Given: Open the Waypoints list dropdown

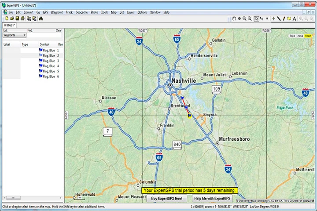Looking at the screenshot, I should [15, 35].
